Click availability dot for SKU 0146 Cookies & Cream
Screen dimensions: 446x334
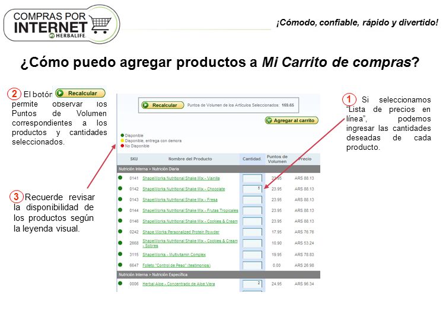point(120,221)
